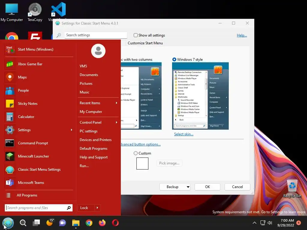Launch Xbox Game Bar from start menu
Image resolution: width=307 pixels, height=230 pixels.
(x=10, y=64)
